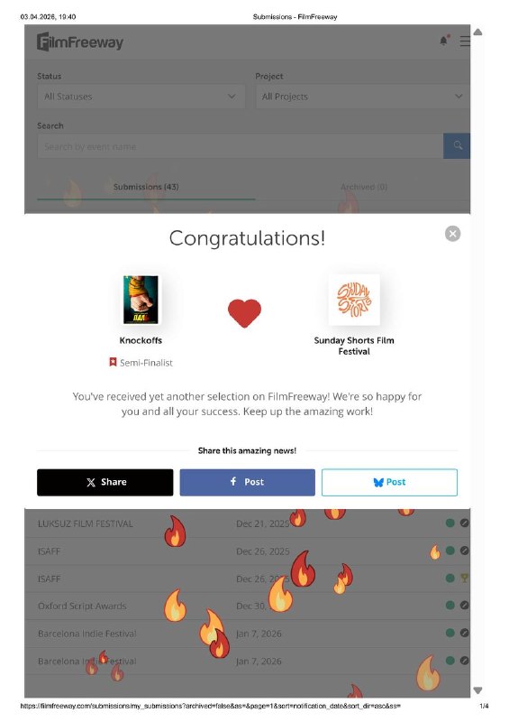Click the search magnifier button
The height and width of the screenshot is (722, 509).
pyautogui.click(x=457, y=146)
